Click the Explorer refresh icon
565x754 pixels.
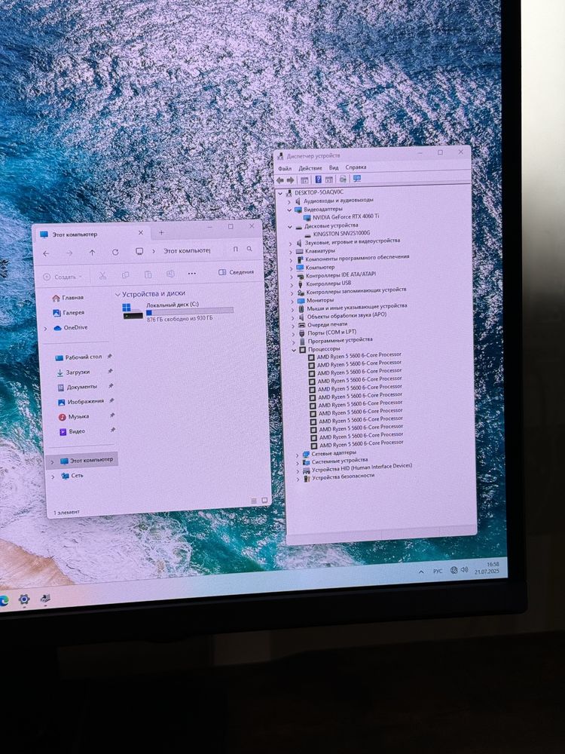pos(115,252)
